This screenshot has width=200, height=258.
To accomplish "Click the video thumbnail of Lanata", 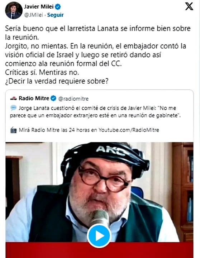I will pos(99,192).
